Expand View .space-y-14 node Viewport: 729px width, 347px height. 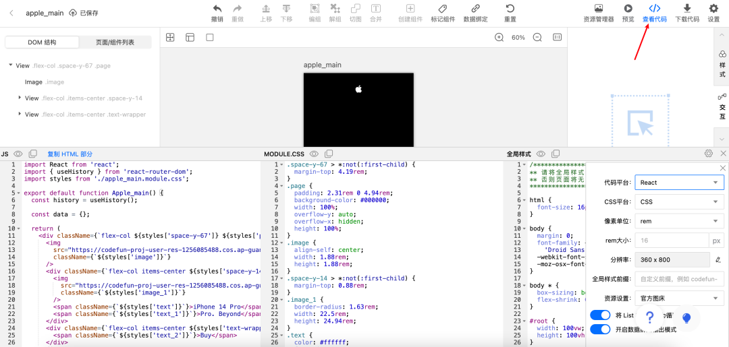(x=20, y=98)
